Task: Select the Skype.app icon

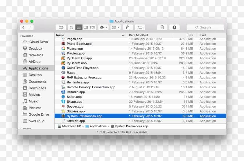Action: [x=63, y=102]
